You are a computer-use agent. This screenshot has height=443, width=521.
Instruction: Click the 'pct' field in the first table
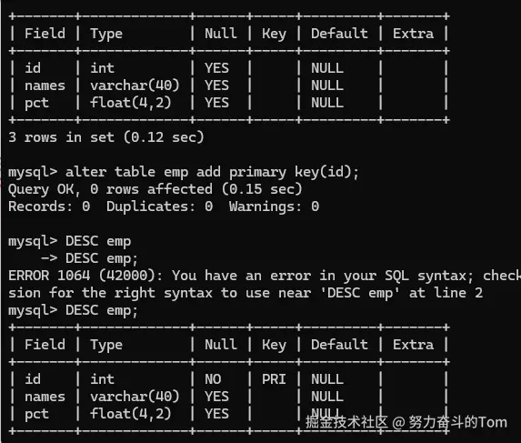coord(36,103)
